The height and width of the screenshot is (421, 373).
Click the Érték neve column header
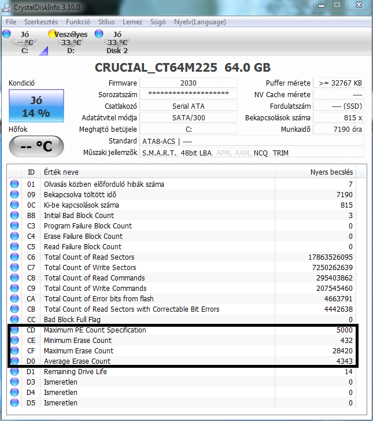click(x=157, y=172)
